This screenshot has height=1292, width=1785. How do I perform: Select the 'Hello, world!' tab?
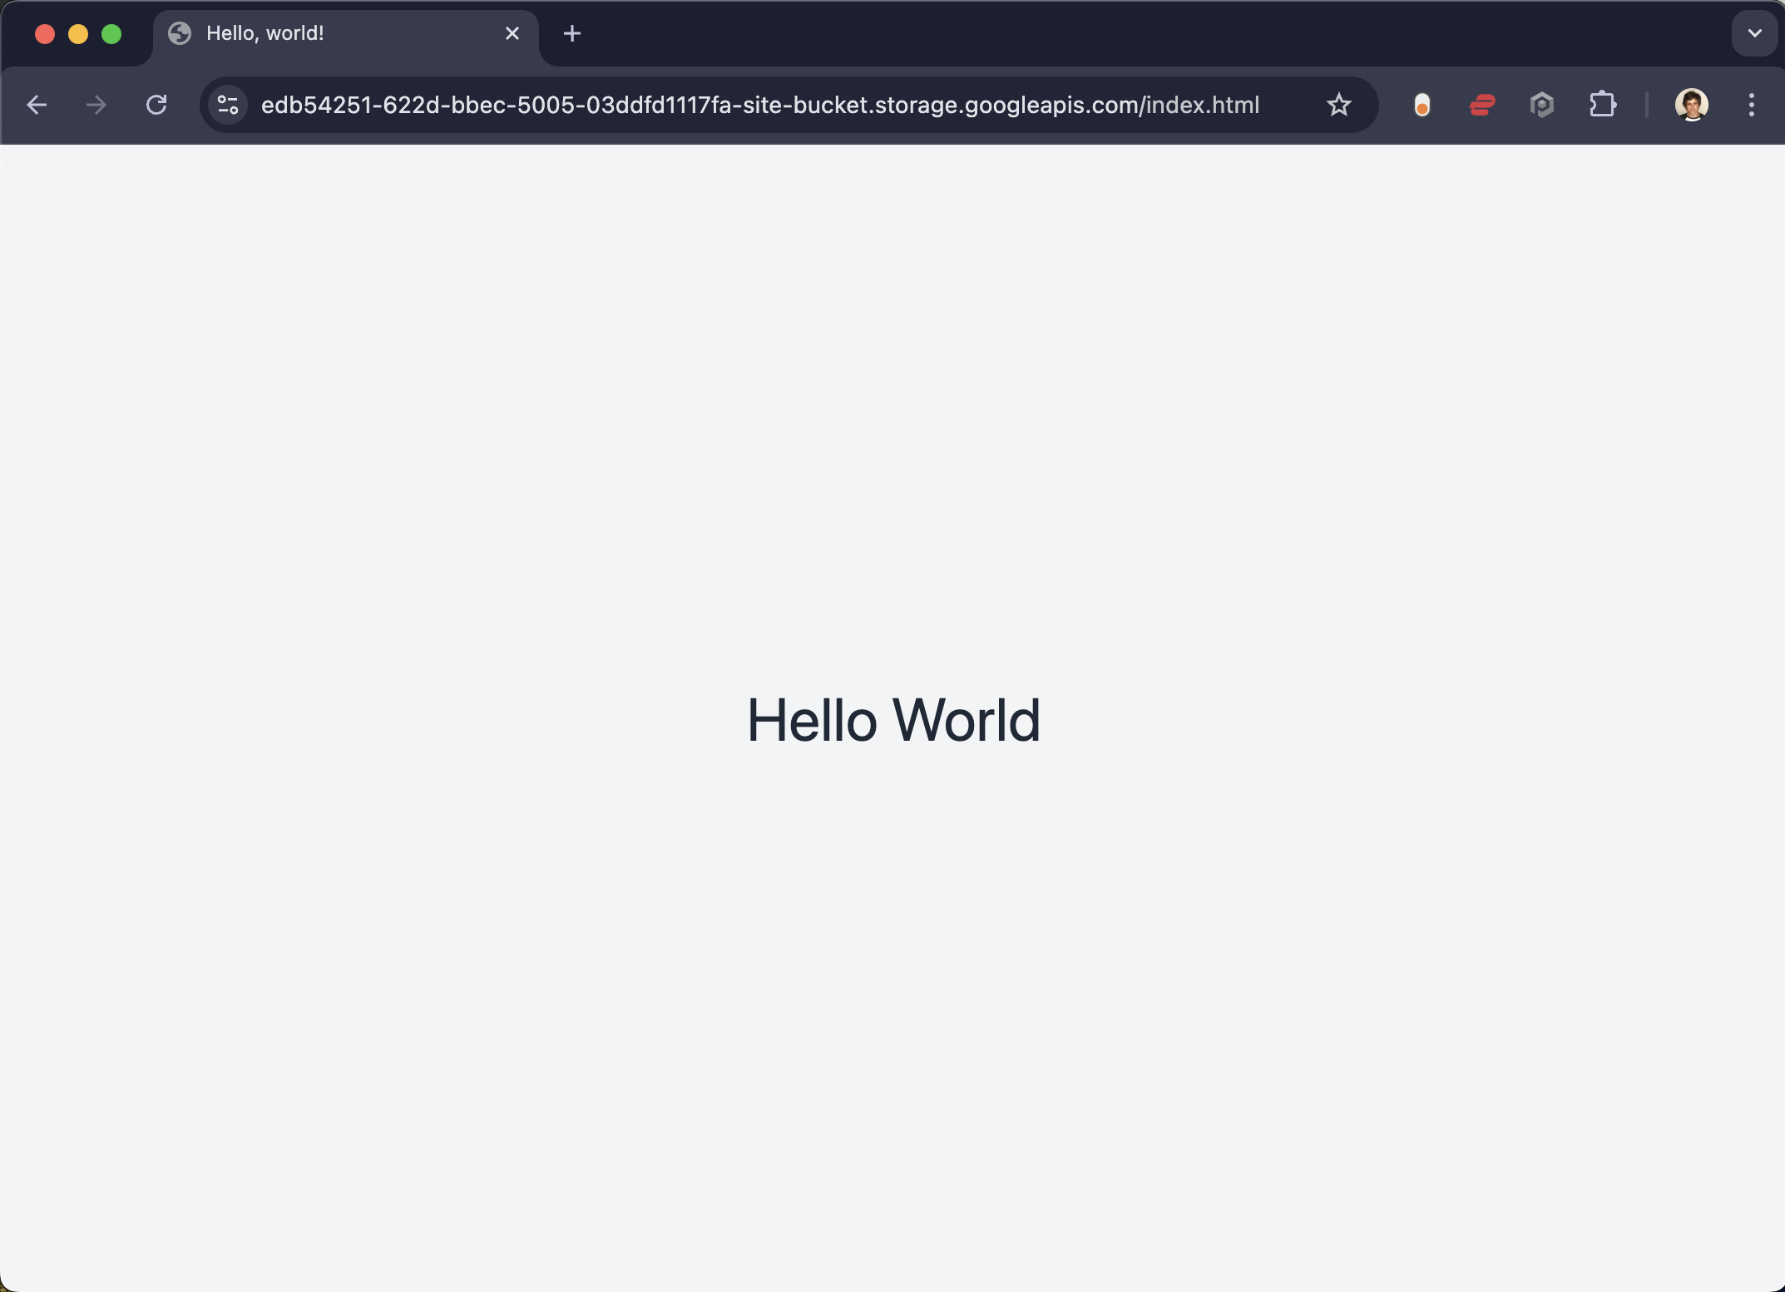click(333, 33)
